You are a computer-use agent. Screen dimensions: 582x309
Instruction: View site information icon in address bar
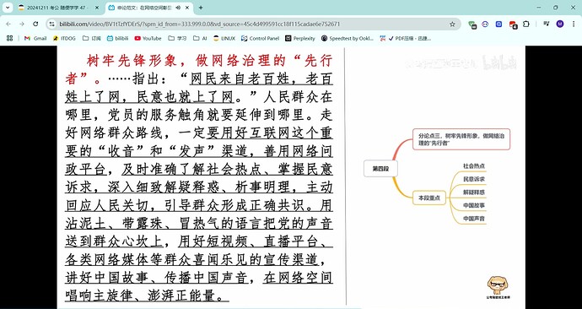click(x=52, y=24)
